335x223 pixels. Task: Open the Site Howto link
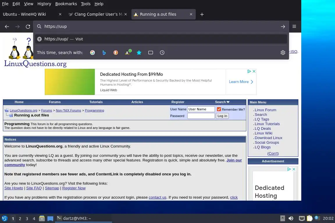(x=14, y=188)
